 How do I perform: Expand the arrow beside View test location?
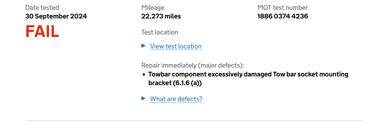click(x=143, y=46)
